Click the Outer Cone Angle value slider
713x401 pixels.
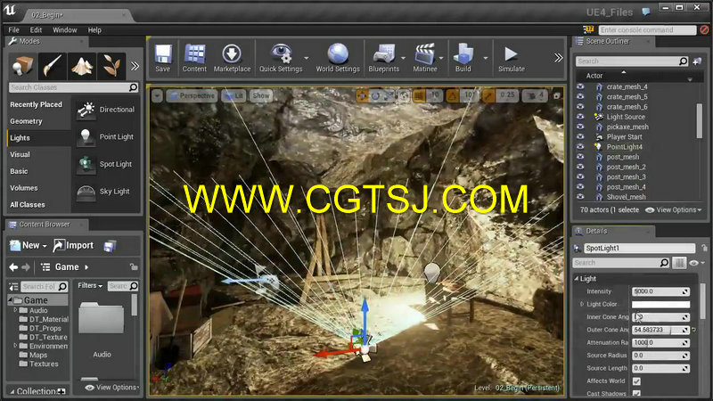(x=660, y=330)
